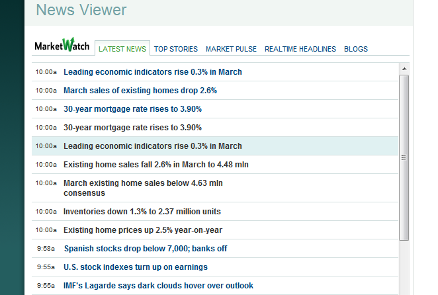Open 'IMF's Lagarde says dark clouds' story
This screenshot has width=438, height=295.
point(158,286)
